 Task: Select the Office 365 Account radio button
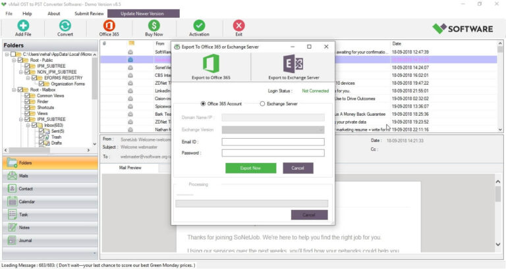(x=203, y=104)
